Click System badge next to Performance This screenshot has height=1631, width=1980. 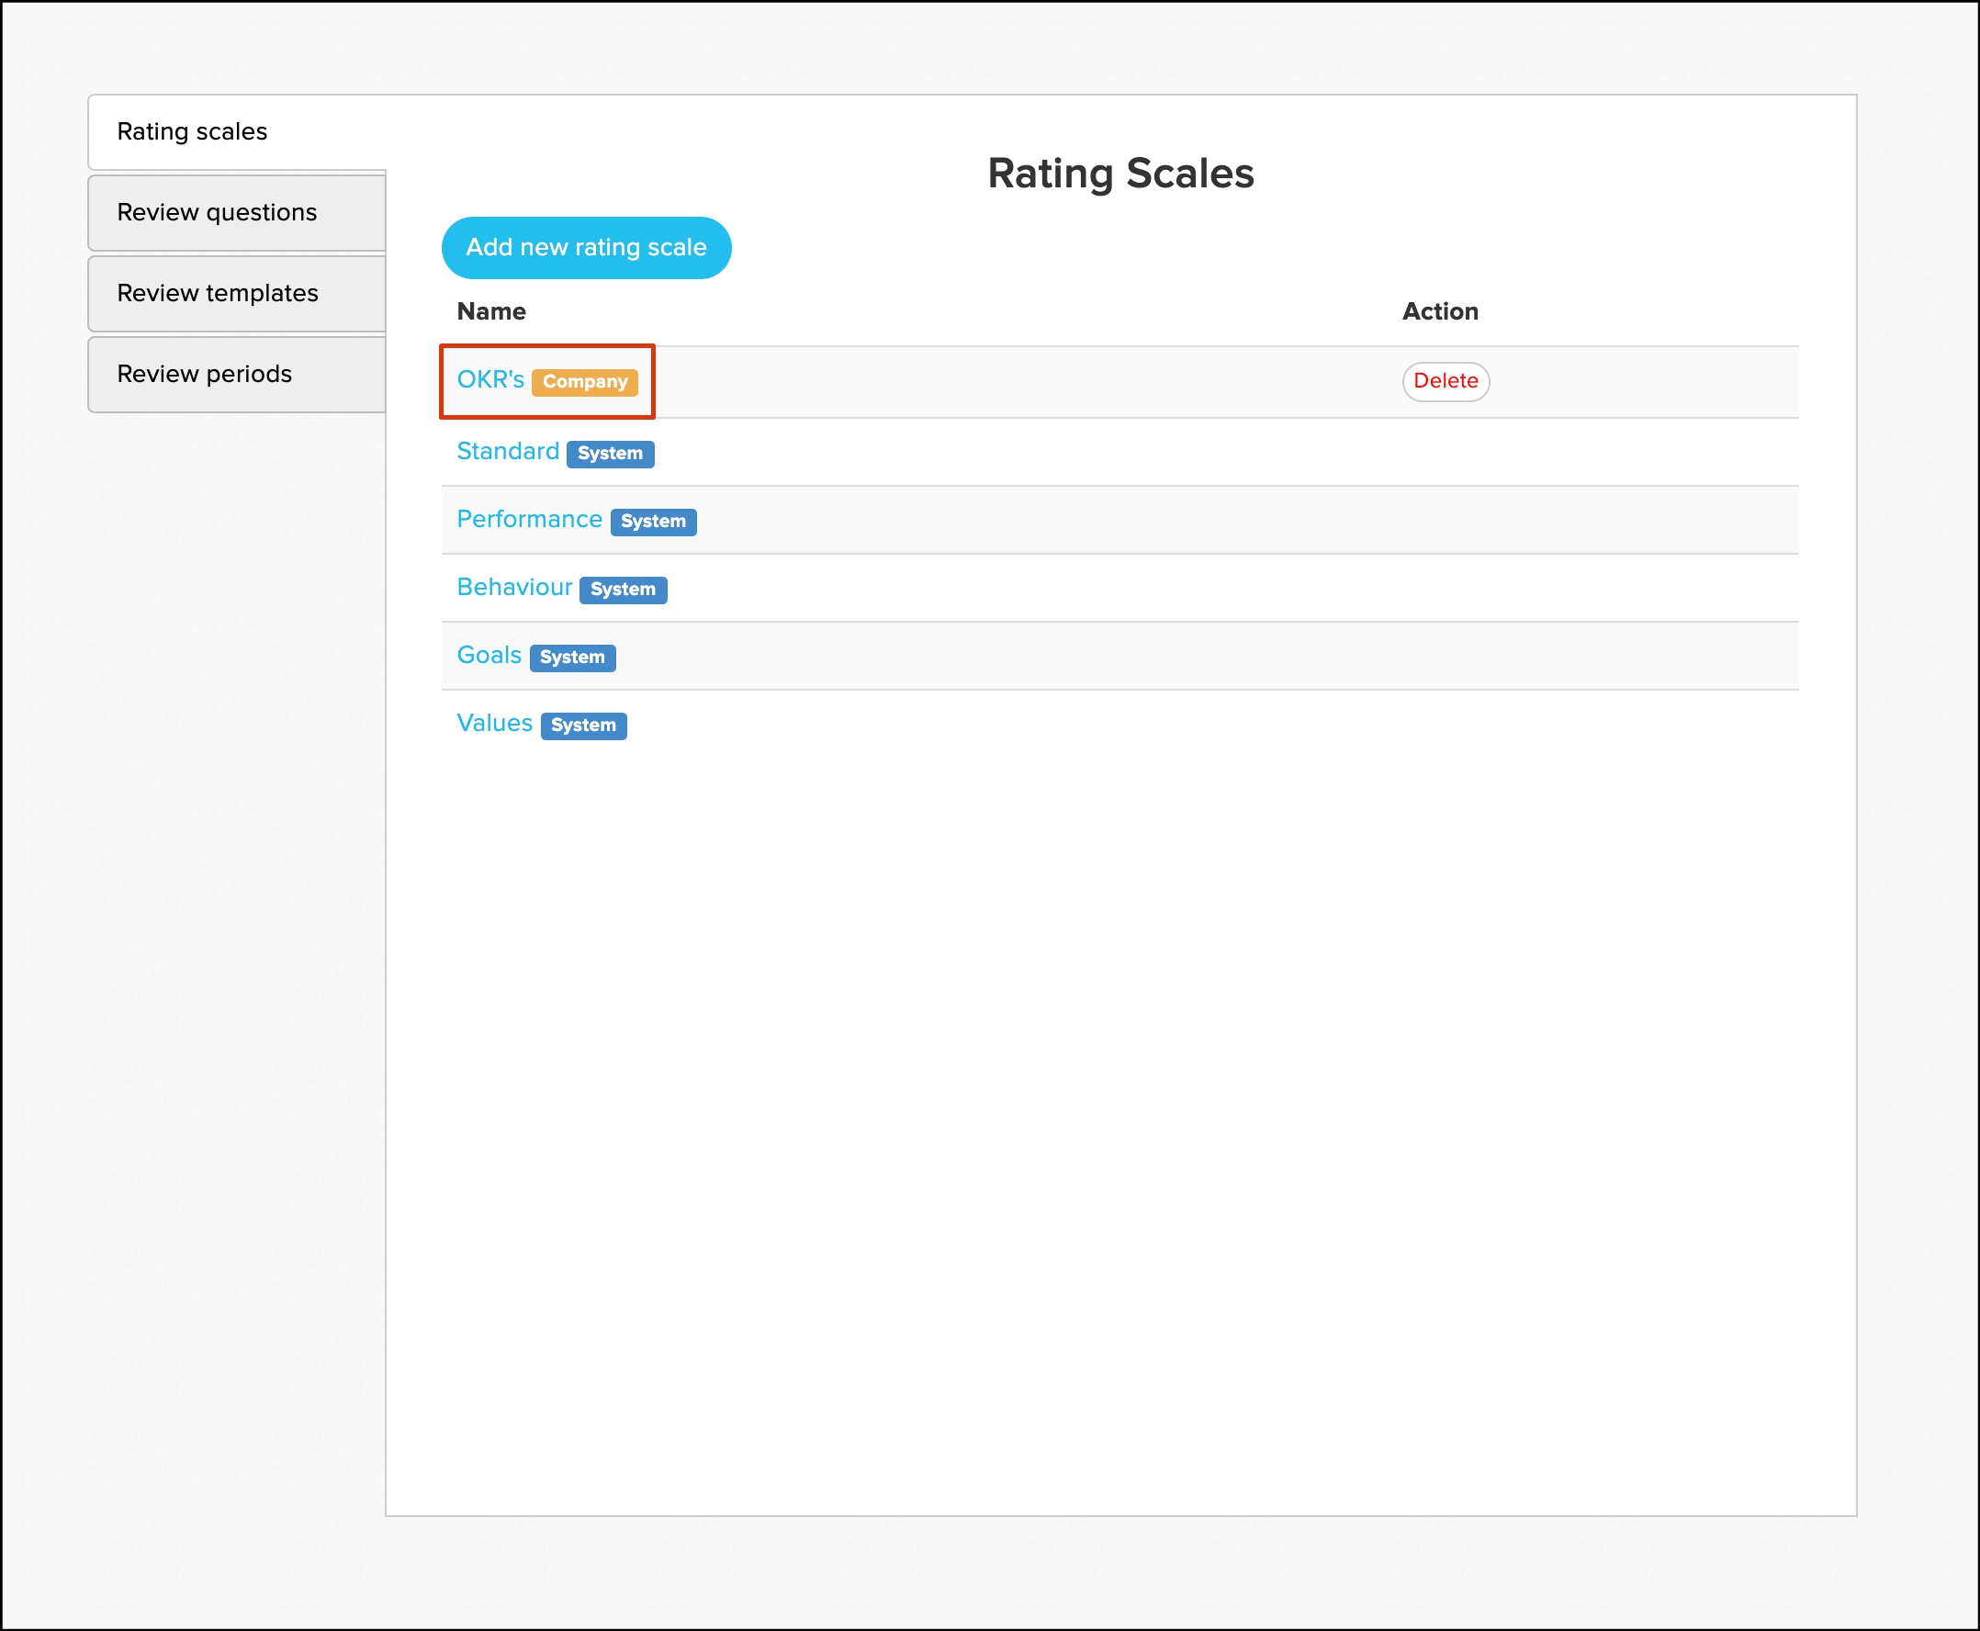pos(653,522)
